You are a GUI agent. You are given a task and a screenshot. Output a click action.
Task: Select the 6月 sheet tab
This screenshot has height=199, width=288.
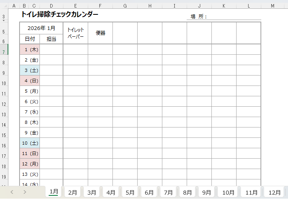point(149,192)
